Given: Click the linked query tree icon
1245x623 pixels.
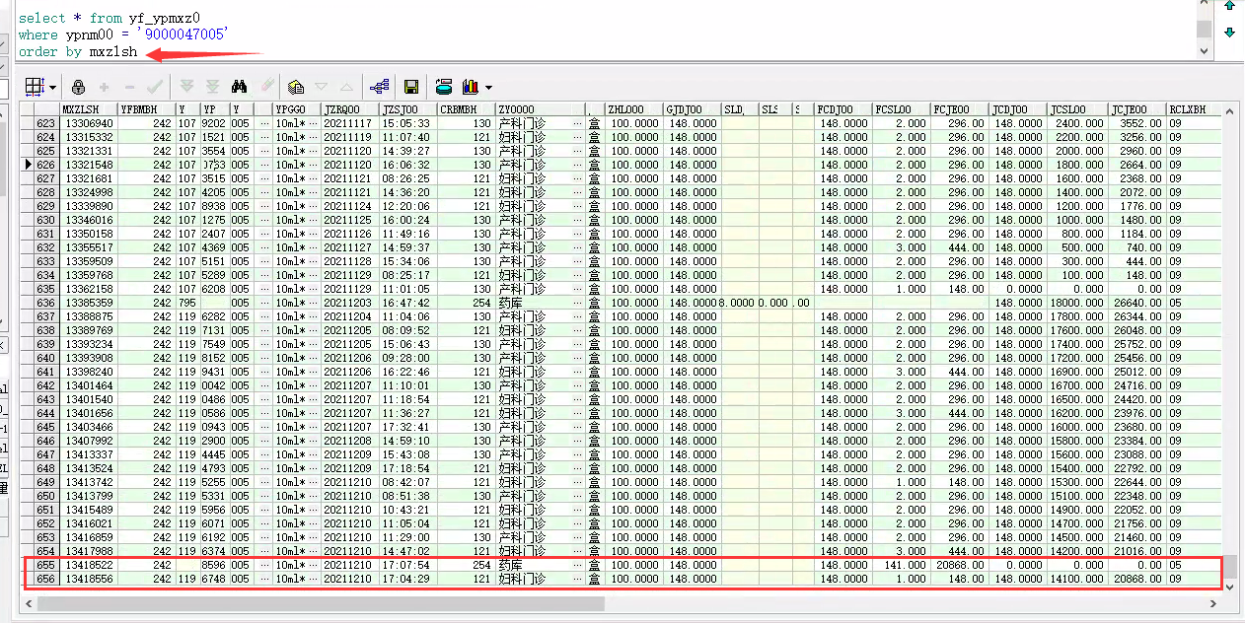Looking at the screenshot, I should (x=379, y=87).
